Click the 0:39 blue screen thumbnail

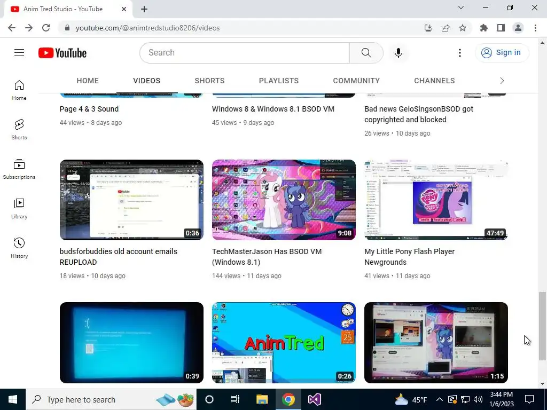[x=131, y=342]
